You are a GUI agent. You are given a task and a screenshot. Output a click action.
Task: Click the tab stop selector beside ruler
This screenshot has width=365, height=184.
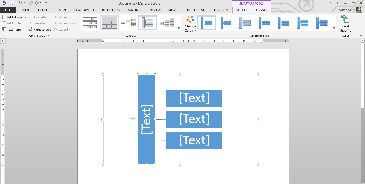tap(3, 41)
